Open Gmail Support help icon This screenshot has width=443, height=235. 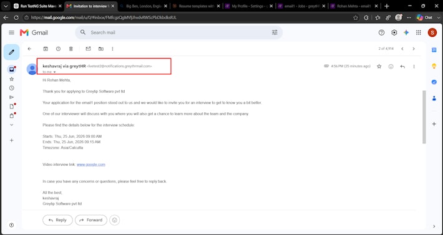pyautogui.click(x=381, y=32)
